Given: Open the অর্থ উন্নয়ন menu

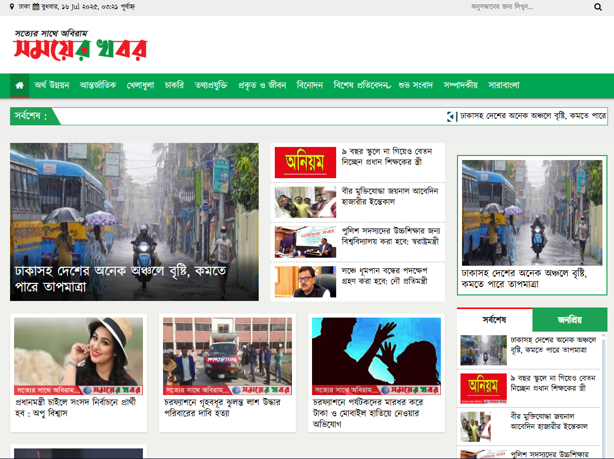Looking at the screenshot, I should [52, 85].
